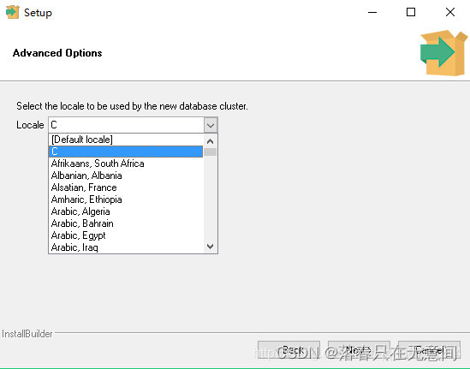Pick Amharic, Ethiopia from the list
This screenshot has height=369, width=470.
126,199
